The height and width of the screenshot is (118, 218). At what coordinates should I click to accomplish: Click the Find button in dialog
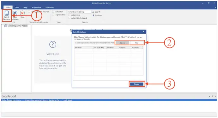[137, 43]
